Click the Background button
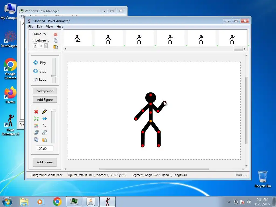Viewport: 276px width, 207px height. coord(45,91)
